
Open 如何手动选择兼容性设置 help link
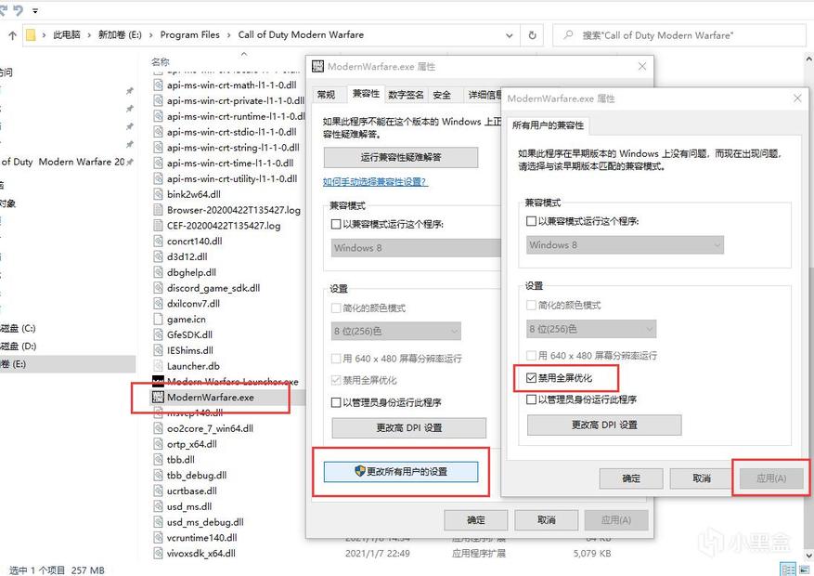(374, 182)
